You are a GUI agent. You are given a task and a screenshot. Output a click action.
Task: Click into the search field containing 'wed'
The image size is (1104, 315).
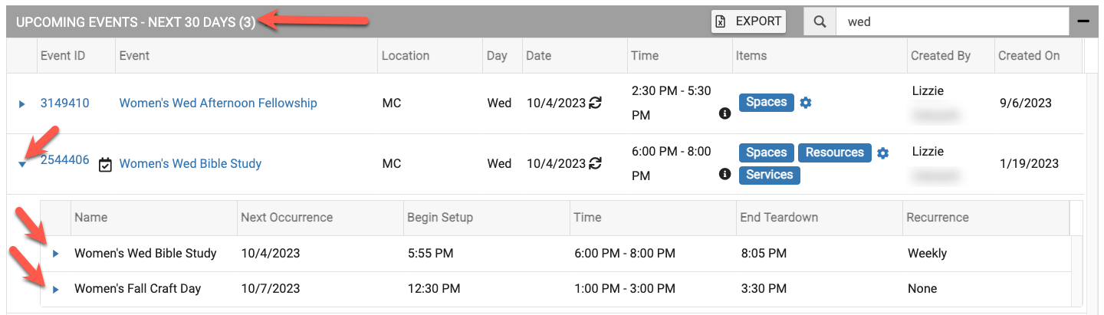pyautogui.click(x=953, y=21)
